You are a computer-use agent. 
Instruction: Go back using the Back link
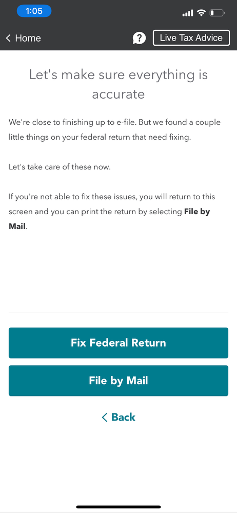coord(118,417)
